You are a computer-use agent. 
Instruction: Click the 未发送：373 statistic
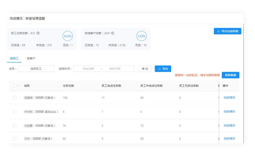44,45
